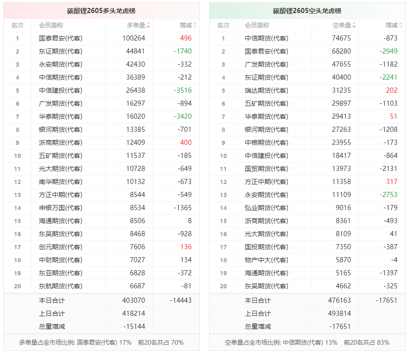Sort short table by 空单量 arrows
This screenshot has height=354, width=409.
point(354,25)
